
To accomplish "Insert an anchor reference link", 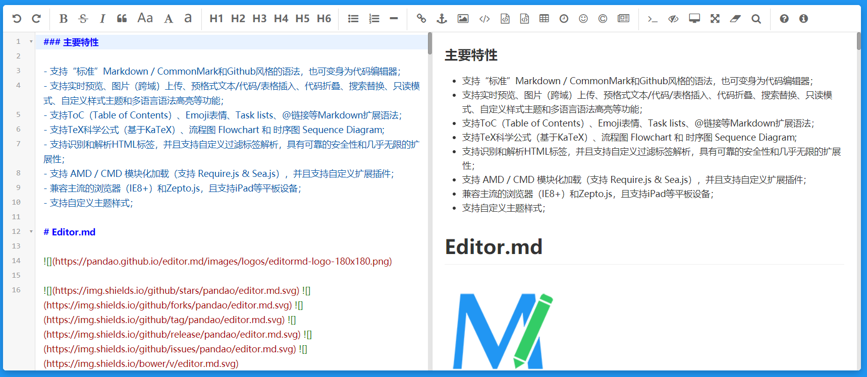I will click(x=442, y=19).
